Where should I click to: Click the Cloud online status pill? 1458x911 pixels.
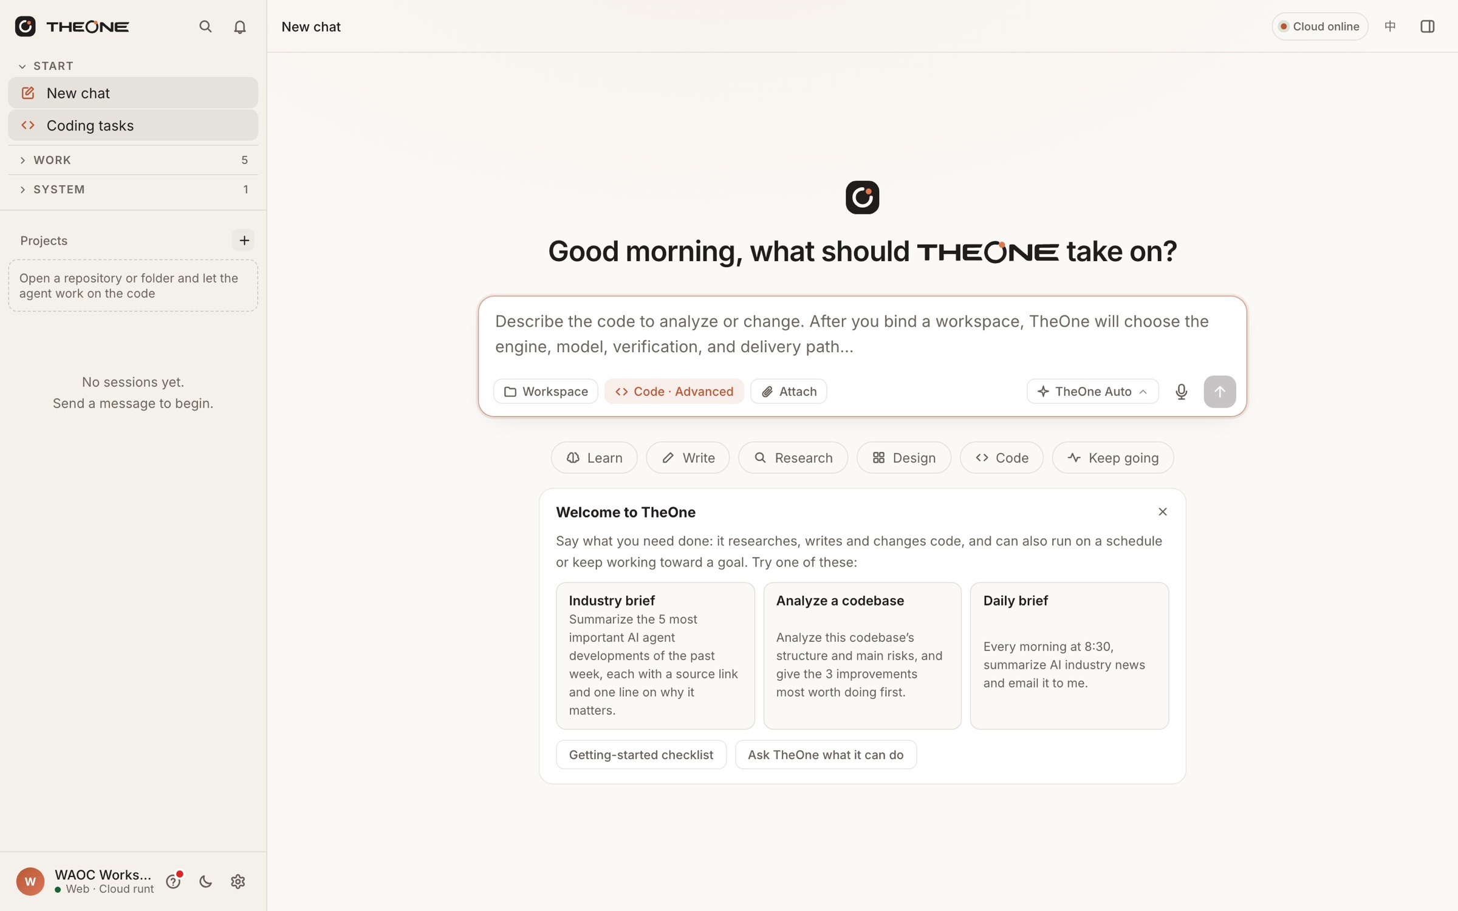1319,26
